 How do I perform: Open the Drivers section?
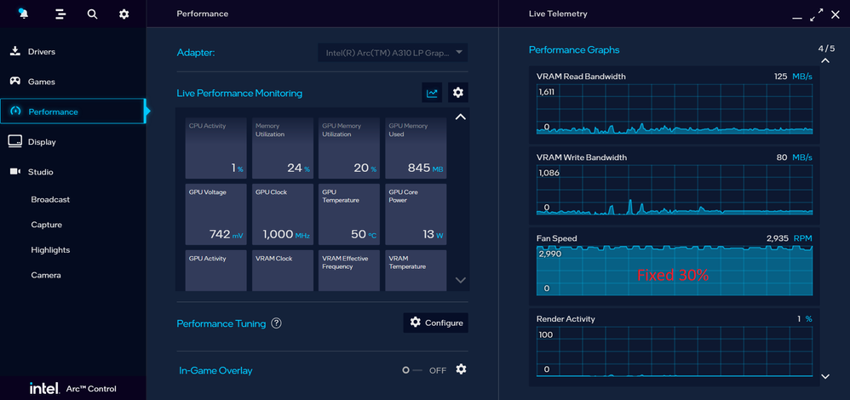pos(72,52)
